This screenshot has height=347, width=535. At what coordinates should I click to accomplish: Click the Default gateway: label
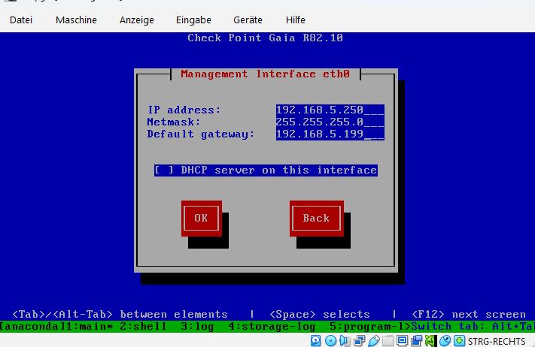(201, 134)
